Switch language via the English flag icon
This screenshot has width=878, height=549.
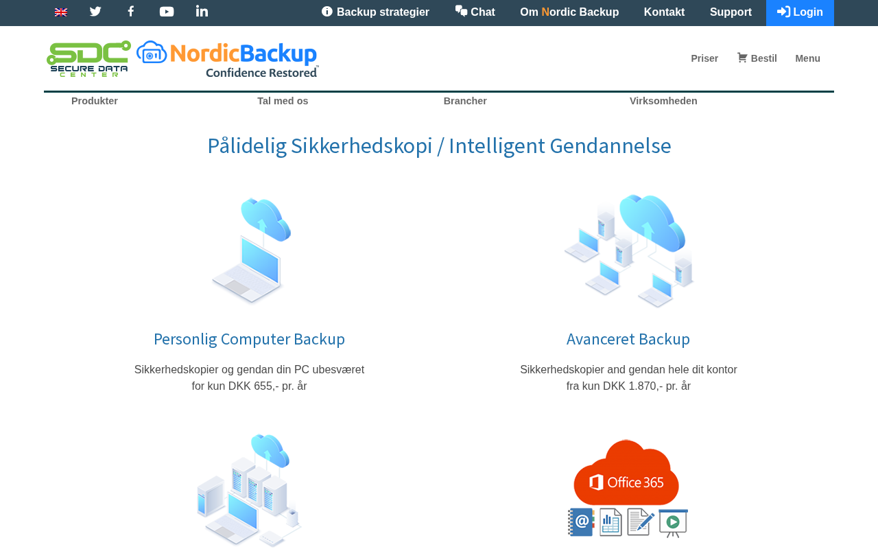click(61, 12)
